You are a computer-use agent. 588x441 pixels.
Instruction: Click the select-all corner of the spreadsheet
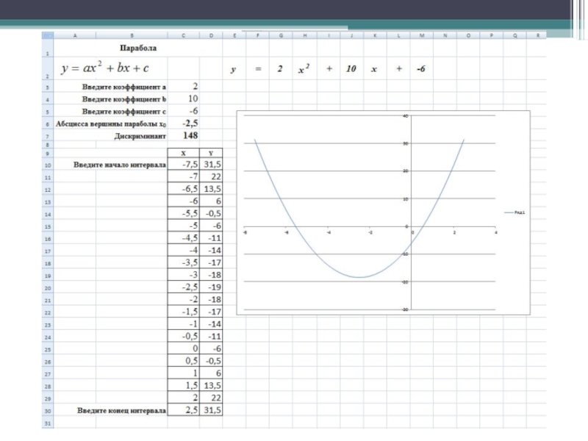click(x=48, y=35)
